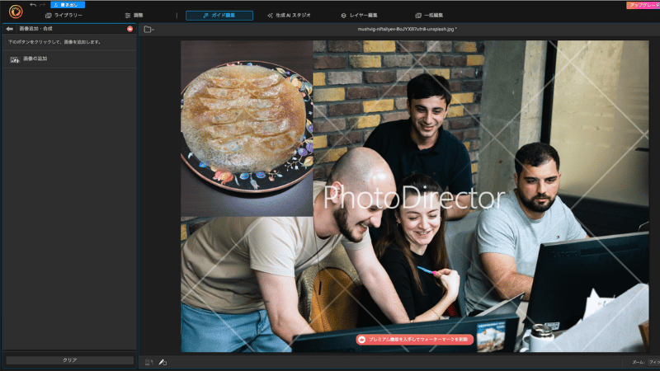This screenshot has width=660, height=371.
Task: Click the compare view icon below the canvas
Action: coord(148,362)
